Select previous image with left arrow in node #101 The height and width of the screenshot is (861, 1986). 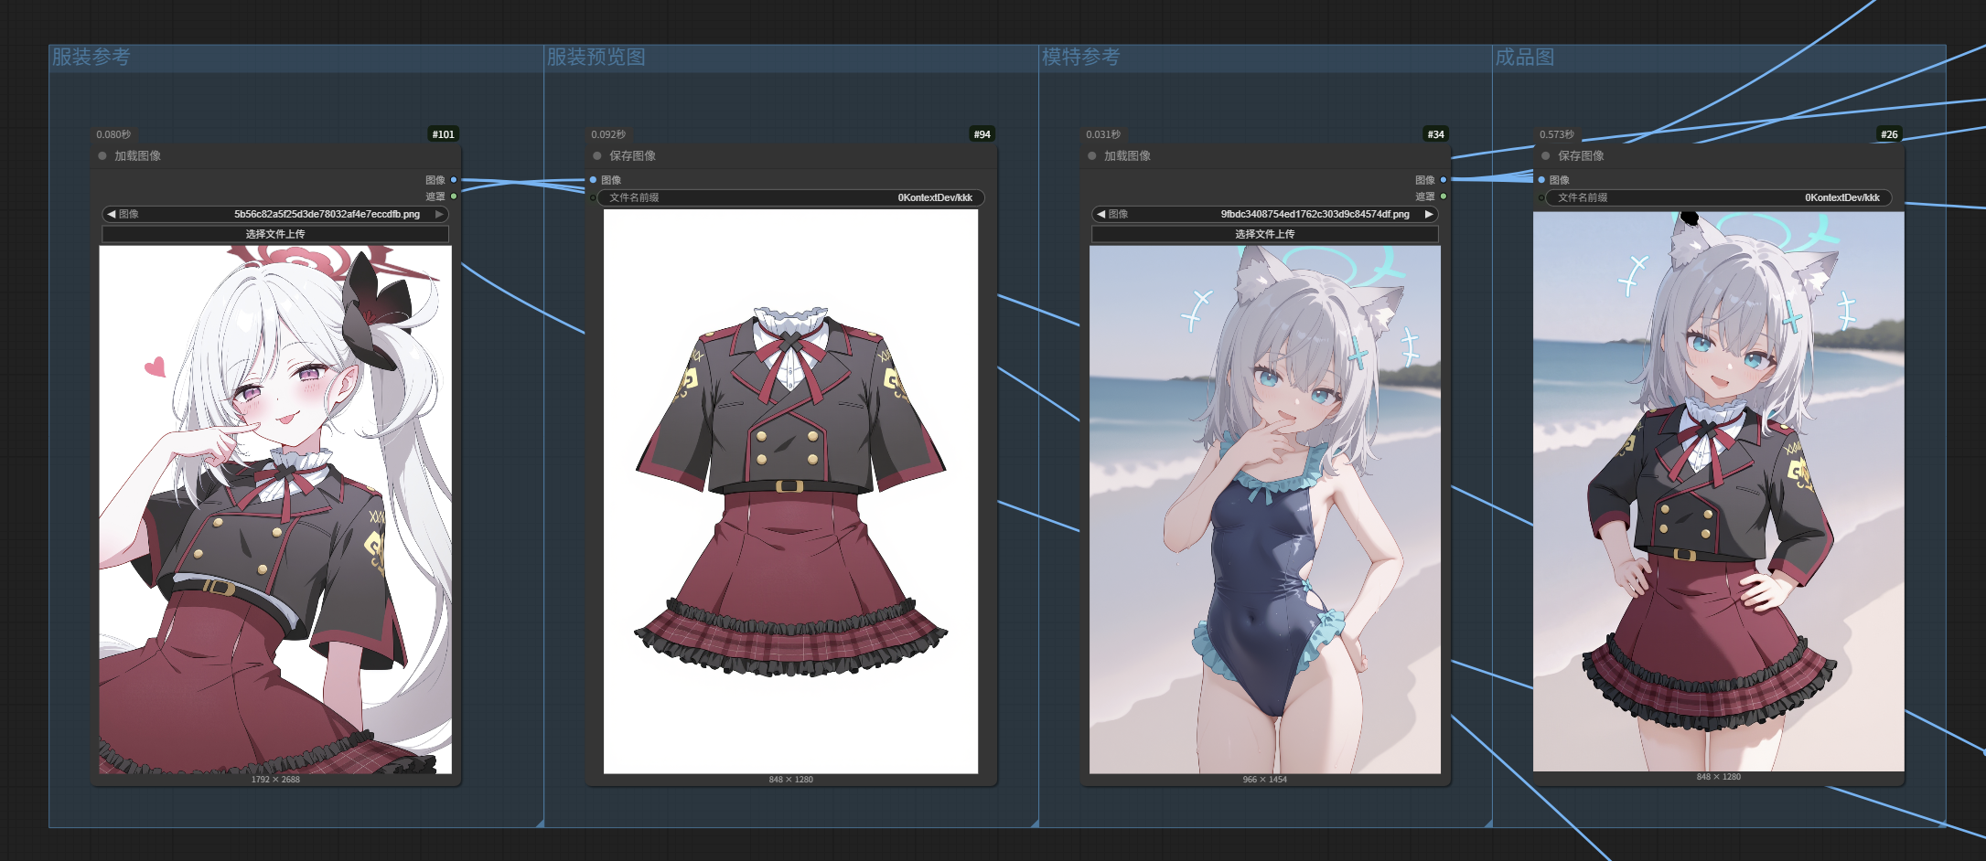click(111, 214)
